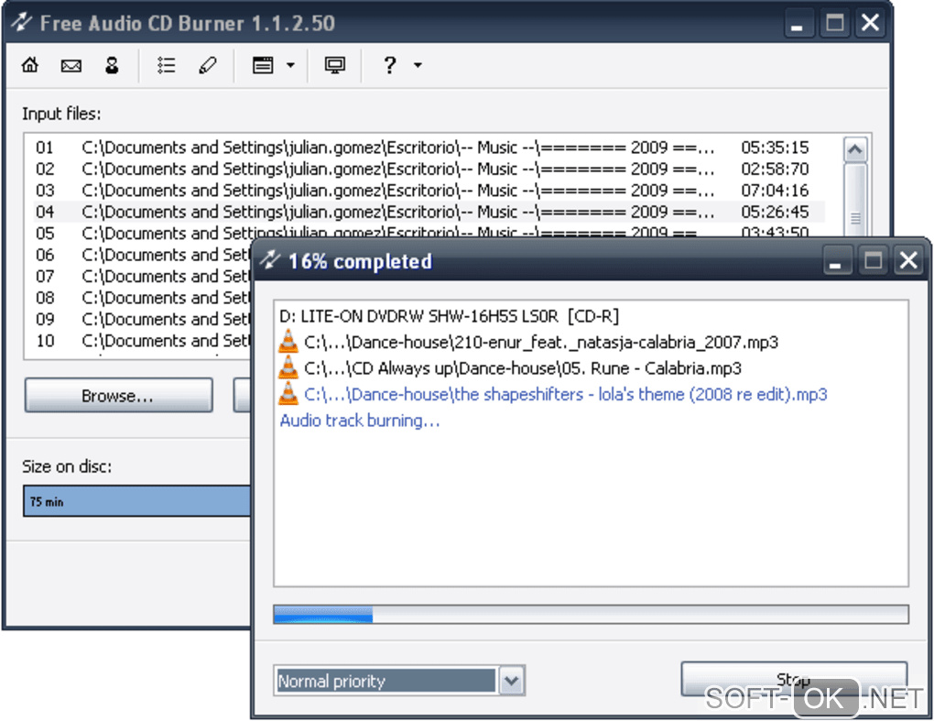Select input file row 09

(142, 319)
